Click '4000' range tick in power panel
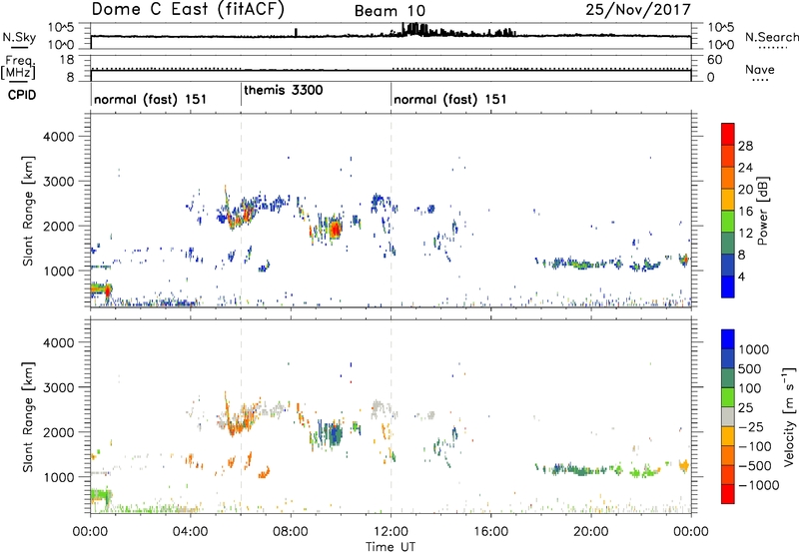Image resolution: width=799 pixels, height=553 pixels. pos(58,137)
